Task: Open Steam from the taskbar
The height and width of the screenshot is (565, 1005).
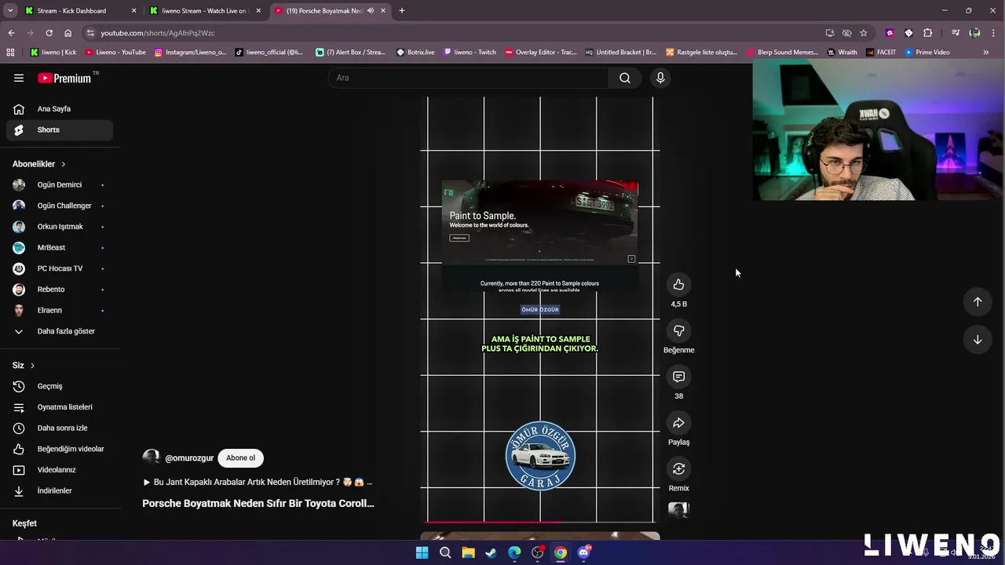Action: click(x=491, y=552)
